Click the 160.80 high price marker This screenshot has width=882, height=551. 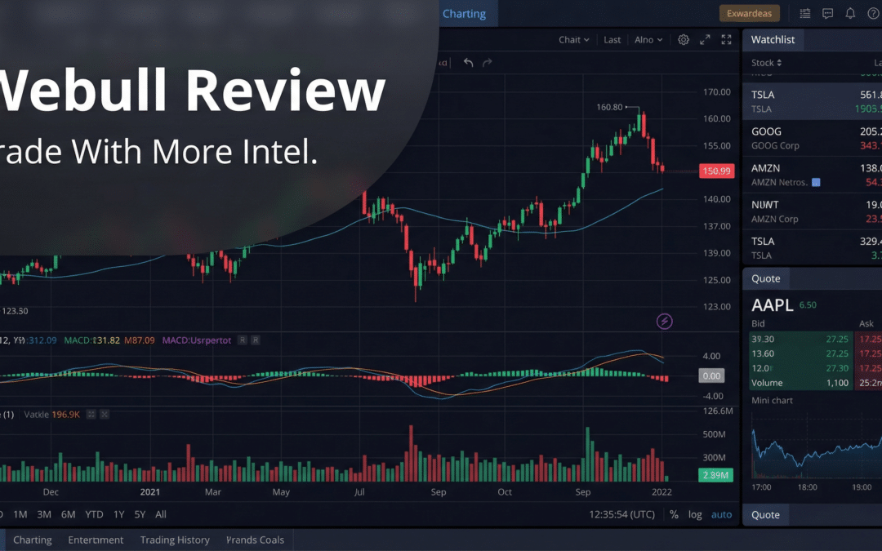click(x=609, y=107)
